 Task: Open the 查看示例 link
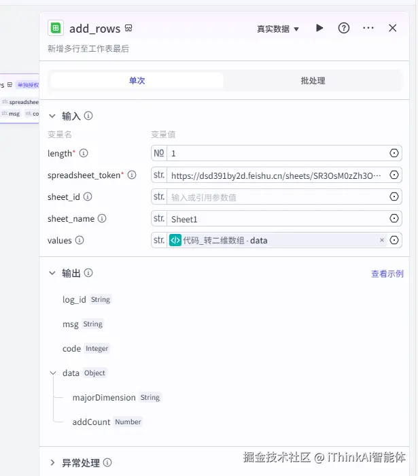click(x=387, y=274)
